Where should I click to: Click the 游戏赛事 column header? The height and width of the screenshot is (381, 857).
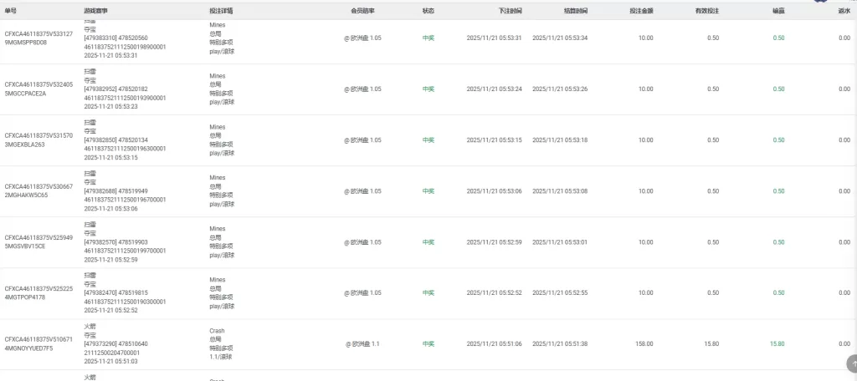96,11
